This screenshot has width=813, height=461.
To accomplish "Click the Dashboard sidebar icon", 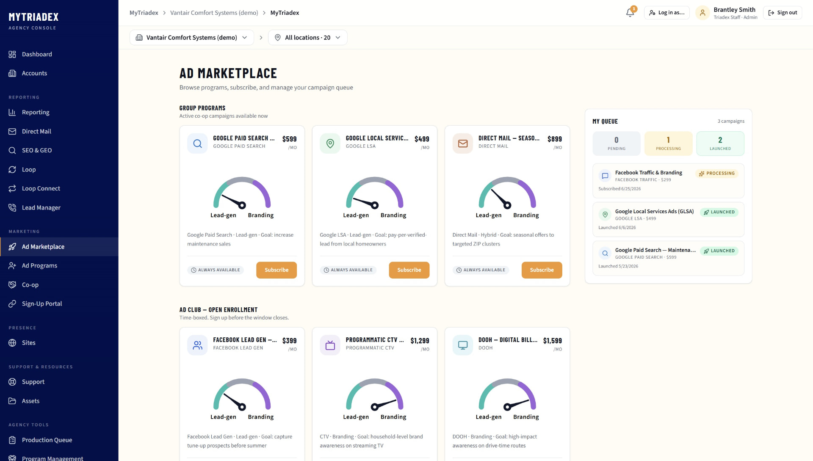I will [x=12, y=54].
